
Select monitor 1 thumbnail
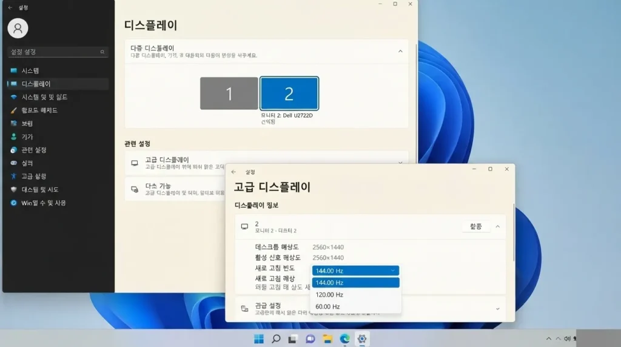[x=229, y=93]
